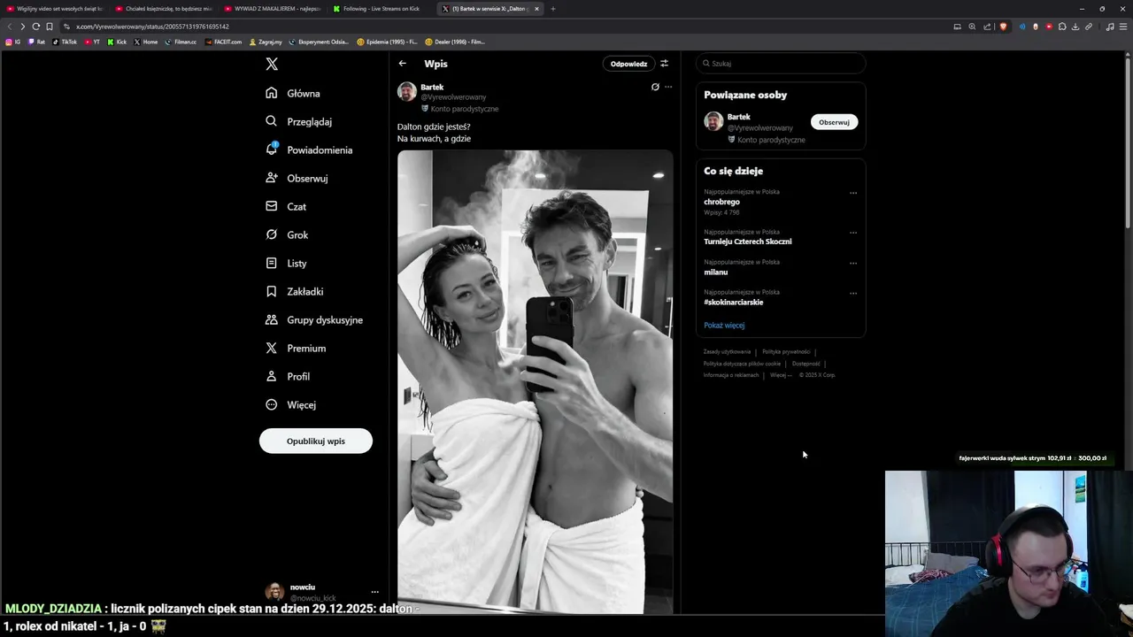This screenshot has height=637, width=1133.
Task: Open Turnieju Czterech Skoczni trend
Action: click(748, 242)
